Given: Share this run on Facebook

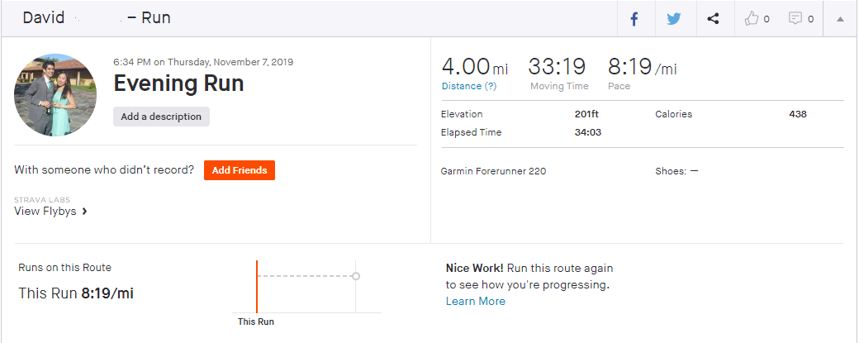Looking at the screenshot, I should pyautogui.click(x=634, y=19).
